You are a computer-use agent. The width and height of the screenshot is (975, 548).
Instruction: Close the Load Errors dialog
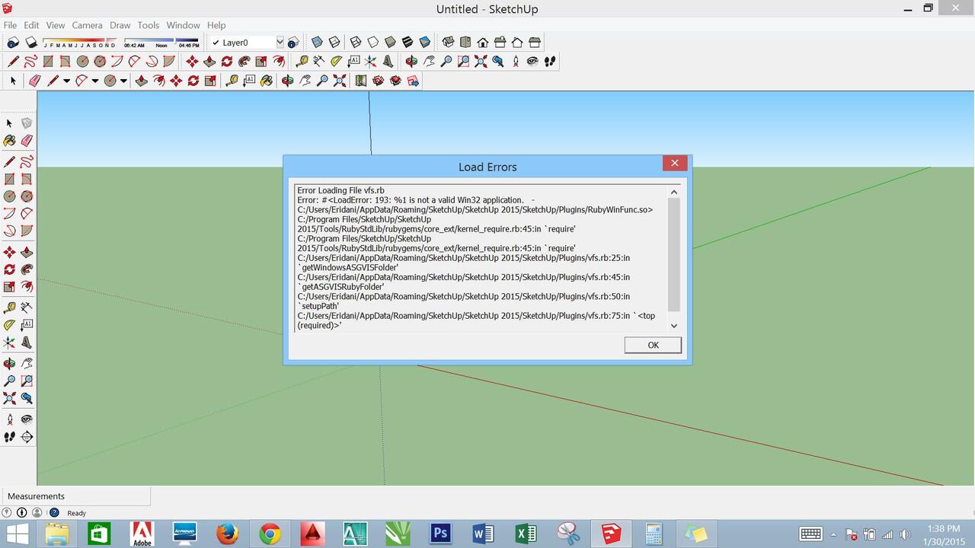coord(674,163)
